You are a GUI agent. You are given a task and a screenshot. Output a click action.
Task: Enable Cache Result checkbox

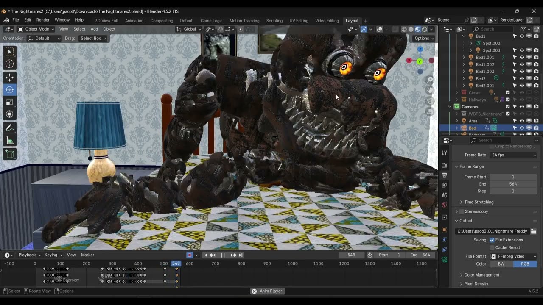point(492,247)
